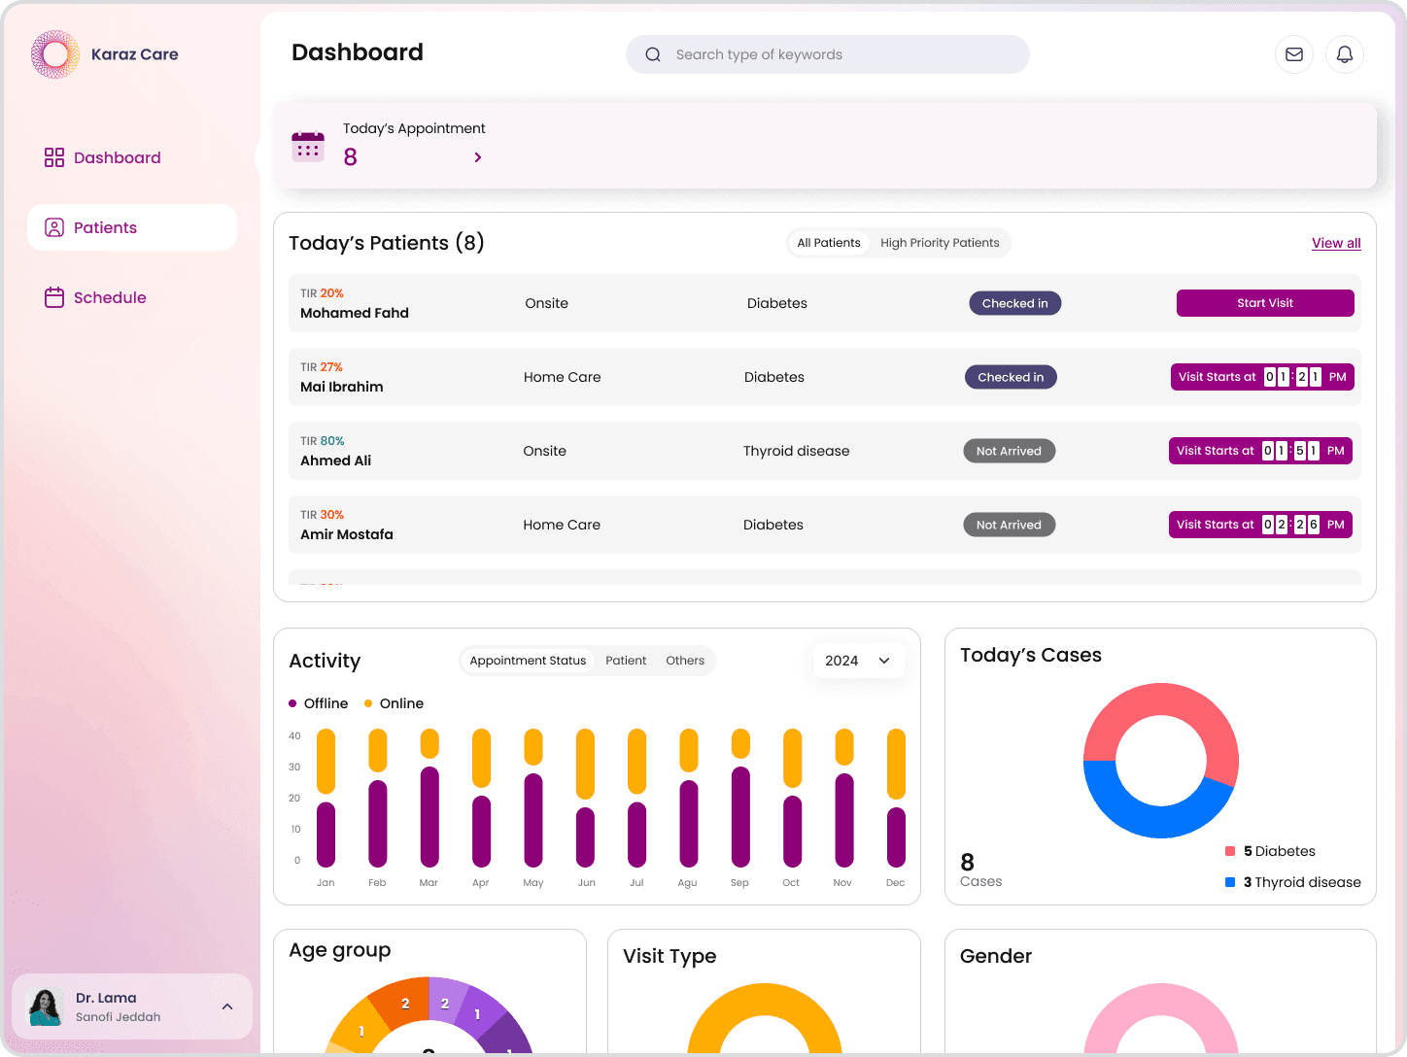Click the Jan purple offline bar
This screenshot has height=1057, width=1407.
(x=326, y=834)
